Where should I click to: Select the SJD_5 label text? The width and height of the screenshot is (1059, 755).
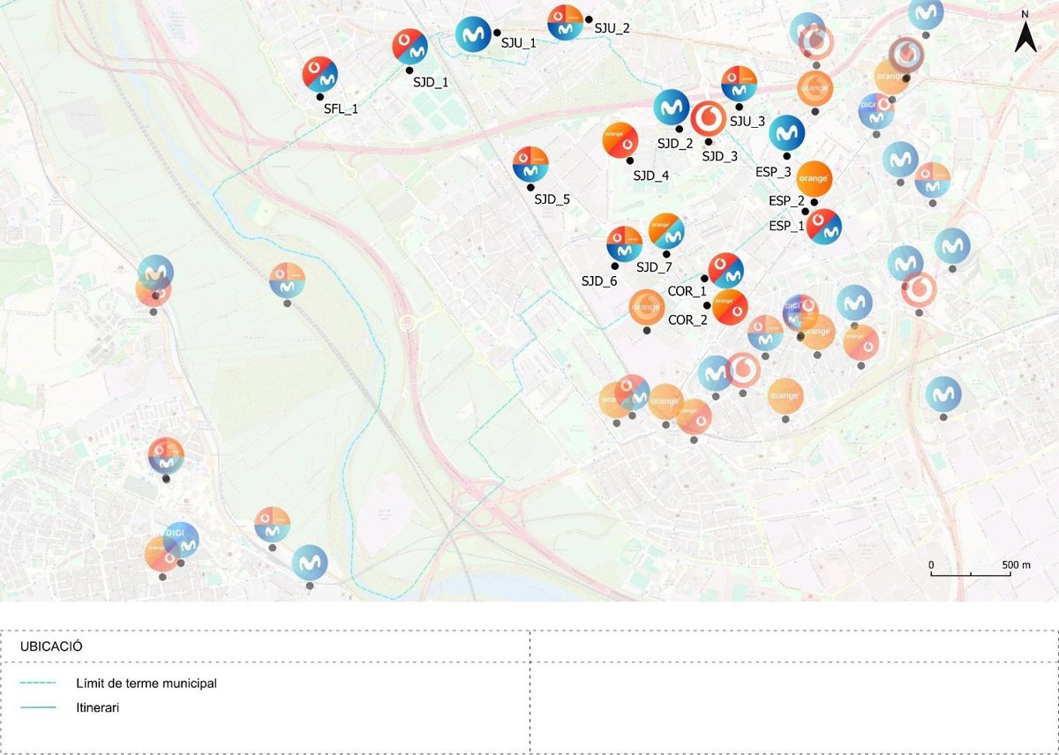[552, 199]
